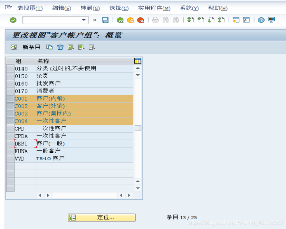Screen dimensions: 286x229
Task: Click the top scroll-up arrow
Action: pos(138,68)
